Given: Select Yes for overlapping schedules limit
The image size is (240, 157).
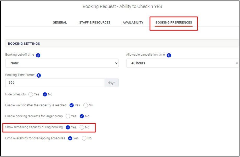Looking at the screenshot, I should pos(70,138).
